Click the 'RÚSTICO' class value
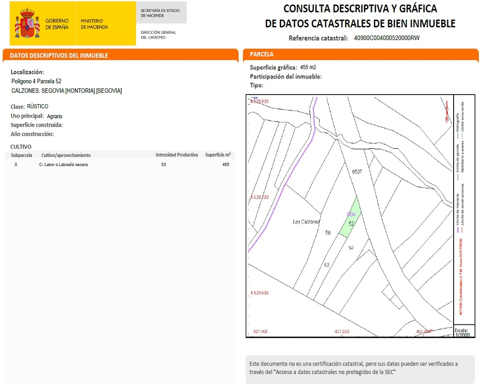The image size is (480, 384). [37, 106]
